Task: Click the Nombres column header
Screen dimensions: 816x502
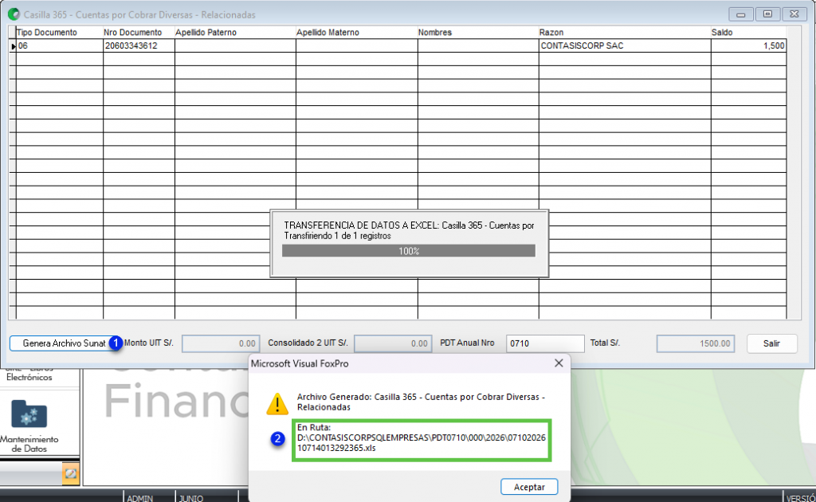Action: (x=478, y=32)
